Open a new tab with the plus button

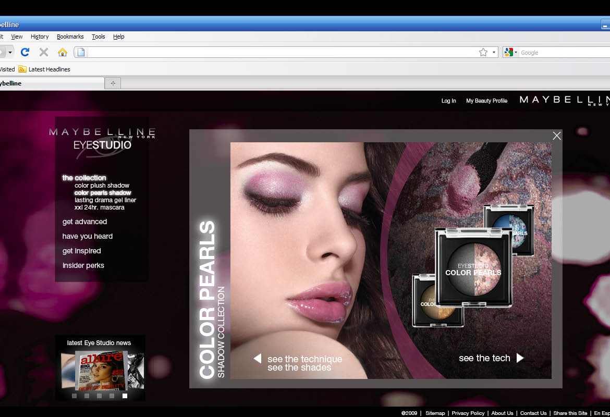(113, 83)
